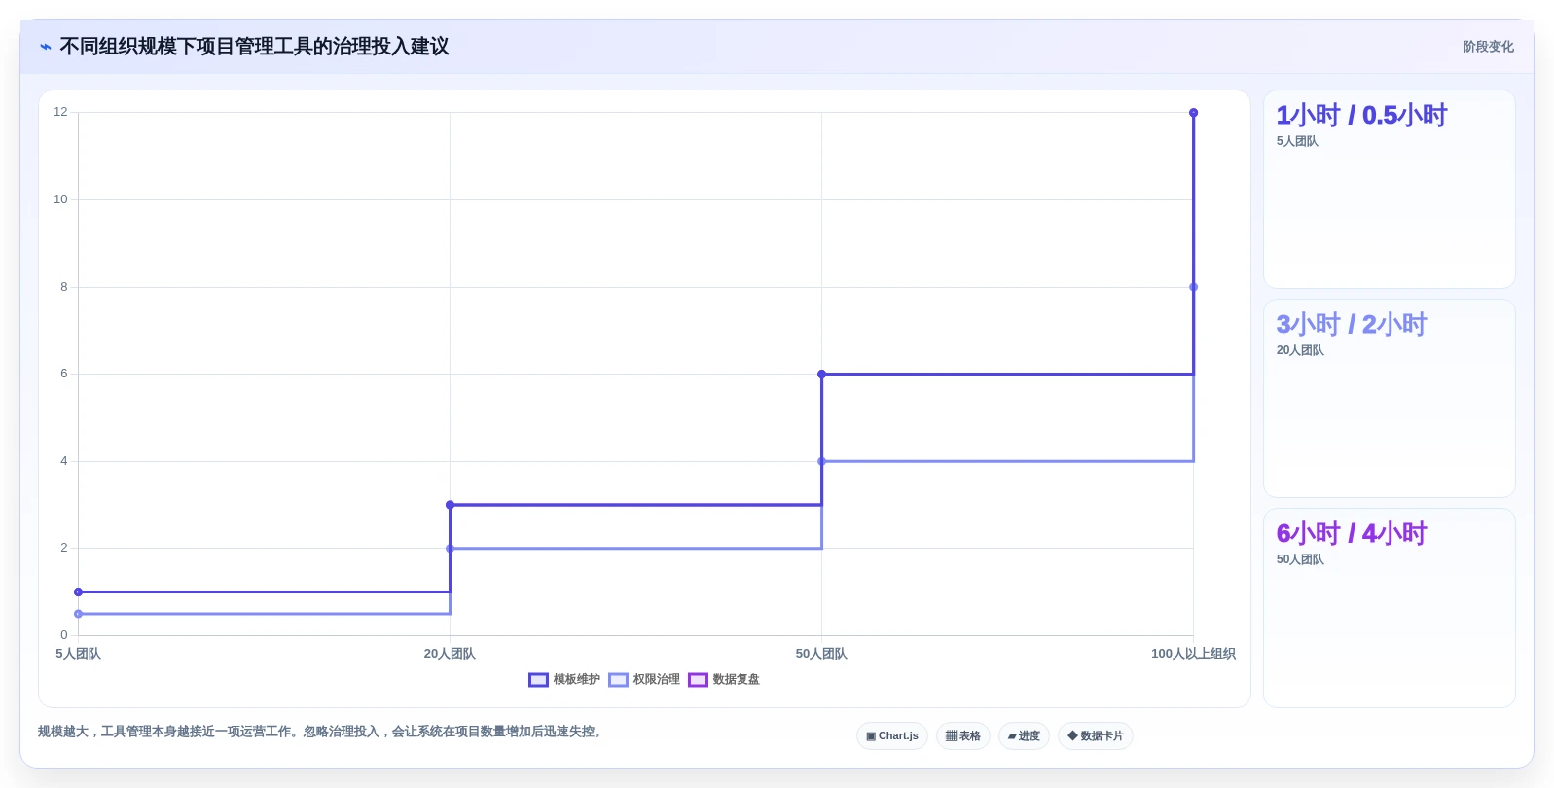The height and width of the screenshot is (788, 1554).
Task: Click the light data point at value 2
Action: click(x=450, y=549)
